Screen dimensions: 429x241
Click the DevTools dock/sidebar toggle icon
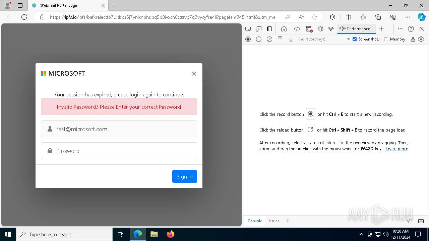269,29
